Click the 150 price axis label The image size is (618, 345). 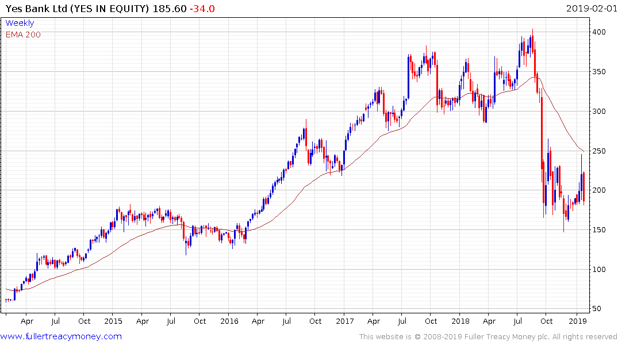(x=599, y=230)
